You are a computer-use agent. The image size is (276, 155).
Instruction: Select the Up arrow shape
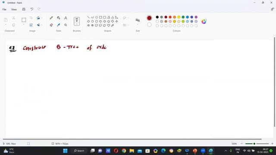(x=109, y=21)
